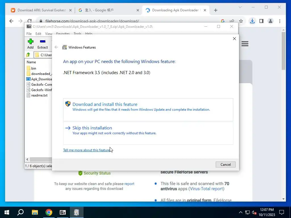Click Cancel in the Windows Features dialog
Screen dimensions: 291x218
coord(225,164)
